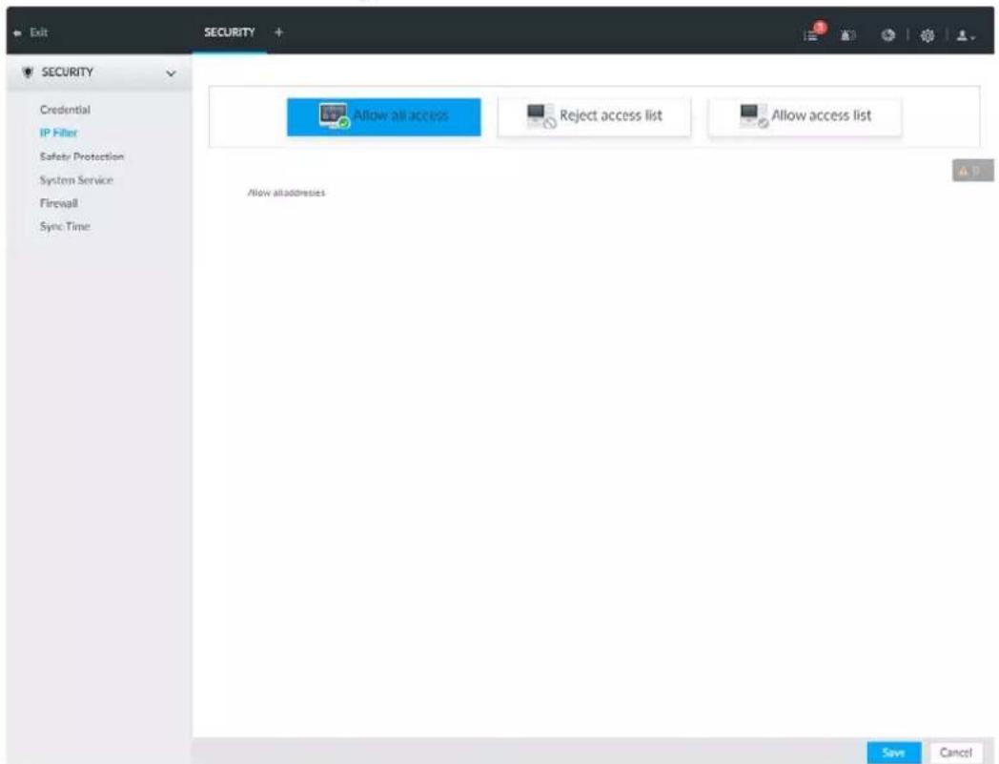Click the monitor icon on Allow all access
The image size is (999, 764).
[x=334, y=116]
